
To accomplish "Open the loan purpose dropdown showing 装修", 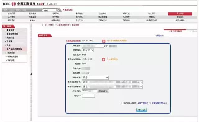I will click(x=95, y=77).
